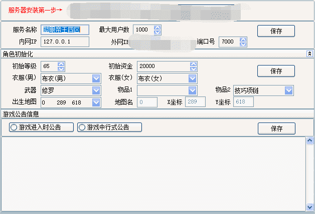315x214 pixels.
Task: Click the 地图名 field showing 0
Action: [147, 102]
